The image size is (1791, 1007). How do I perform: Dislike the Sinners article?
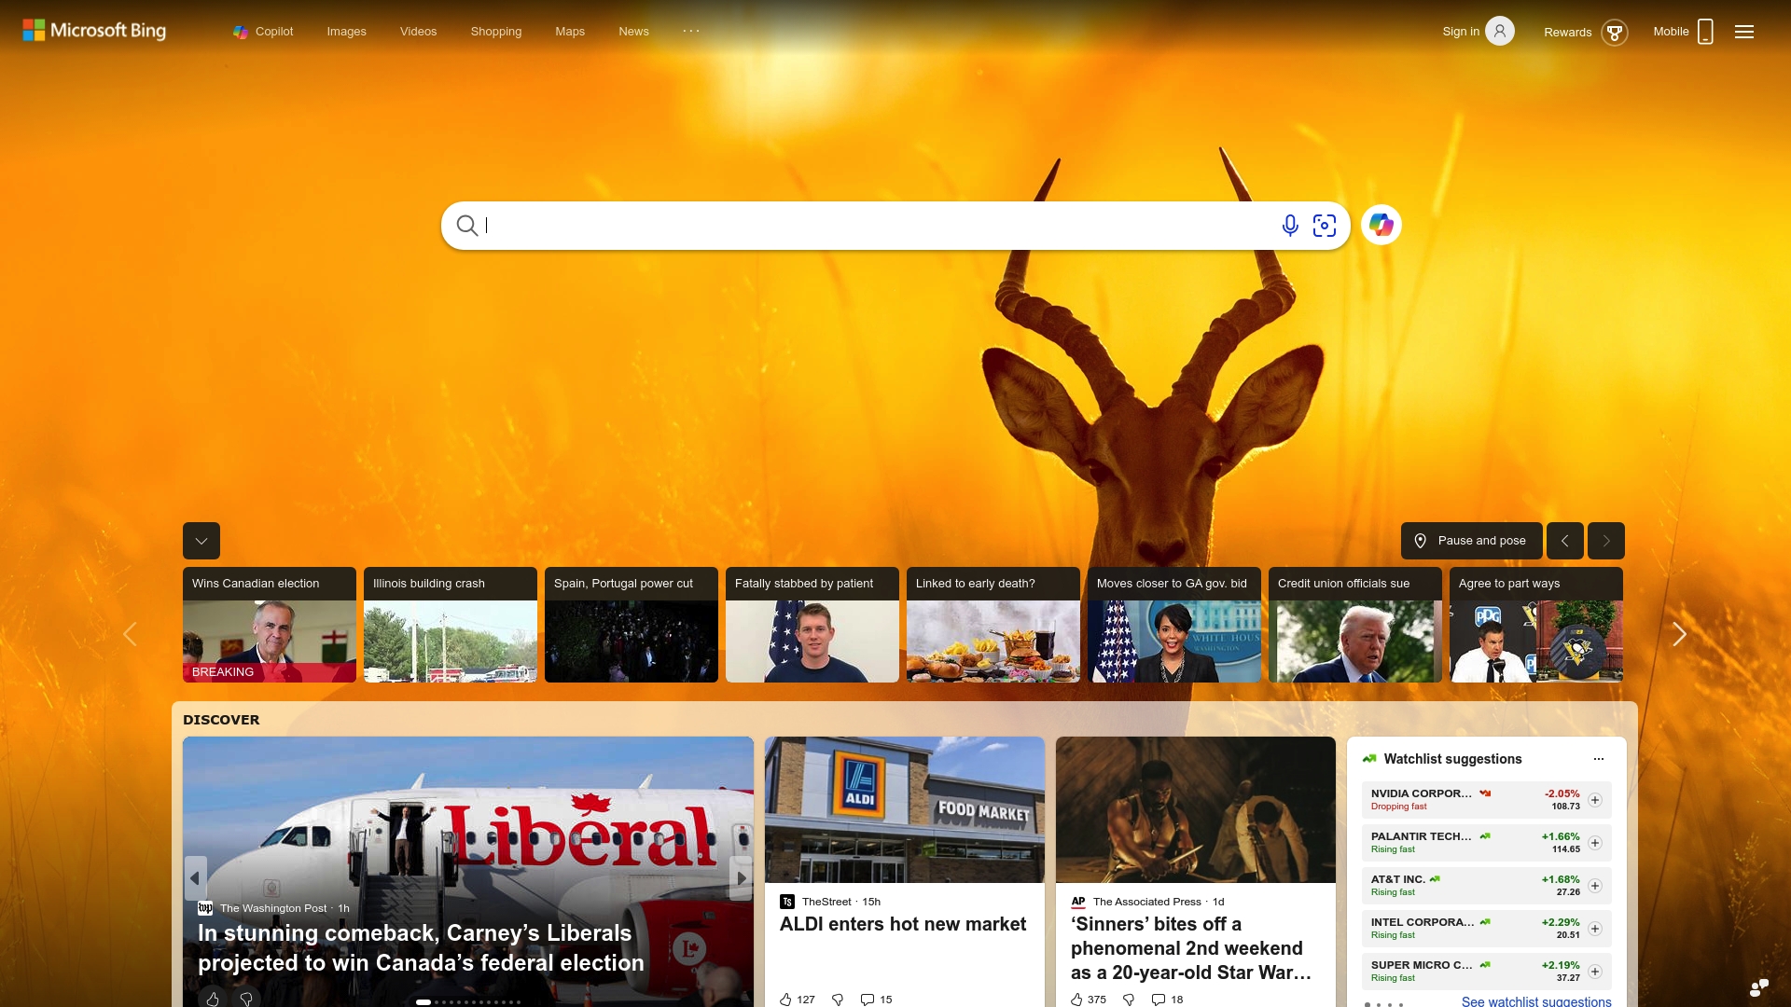pyautogui.click(x=1129, y=1000)
